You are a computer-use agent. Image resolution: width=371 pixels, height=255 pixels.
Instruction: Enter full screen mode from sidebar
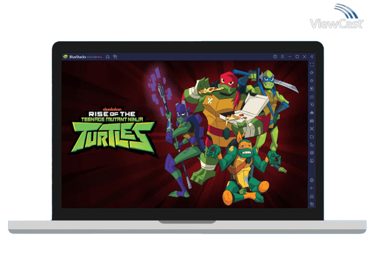click(312, 65)
